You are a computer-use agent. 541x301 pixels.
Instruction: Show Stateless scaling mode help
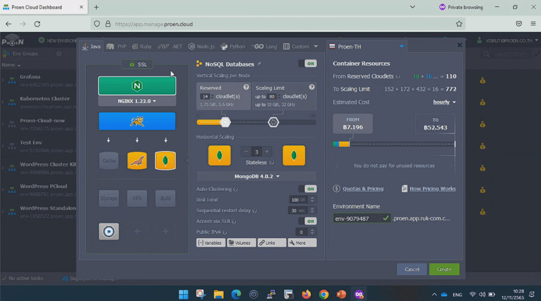(272, 163)
